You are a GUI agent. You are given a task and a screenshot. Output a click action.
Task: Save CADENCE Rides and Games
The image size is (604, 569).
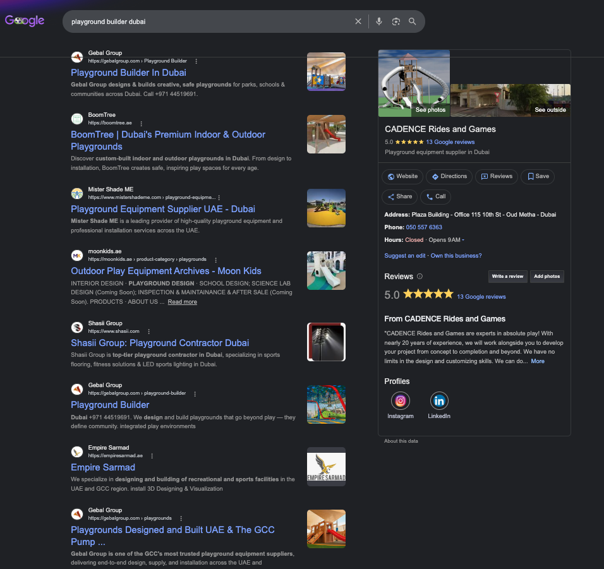click(538, 176)
